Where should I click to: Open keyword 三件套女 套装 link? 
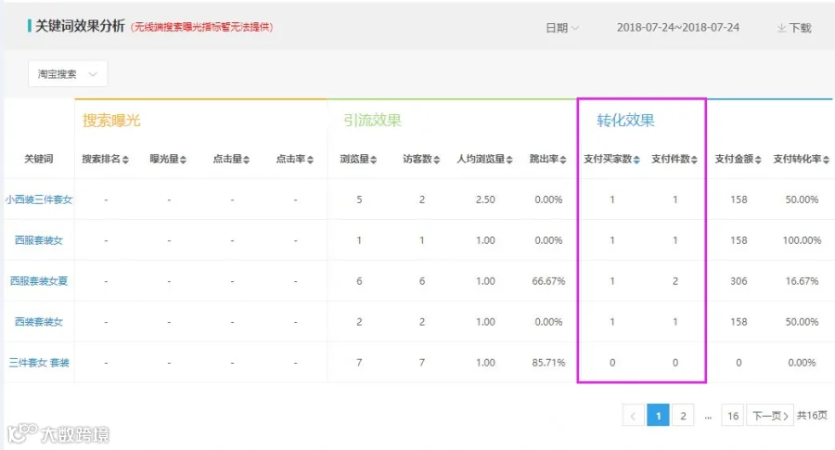[x=39, y=363]
